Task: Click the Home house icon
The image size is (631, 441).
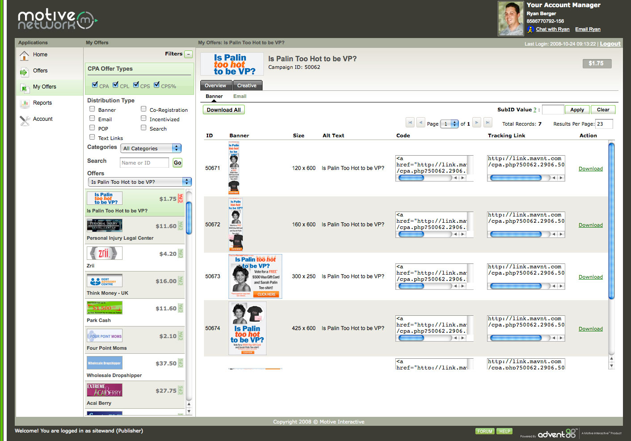Action: click(24, 55)
